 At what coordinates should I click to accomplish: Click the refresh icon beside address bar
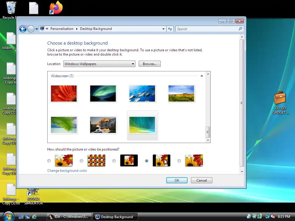(x=170, y=29)
